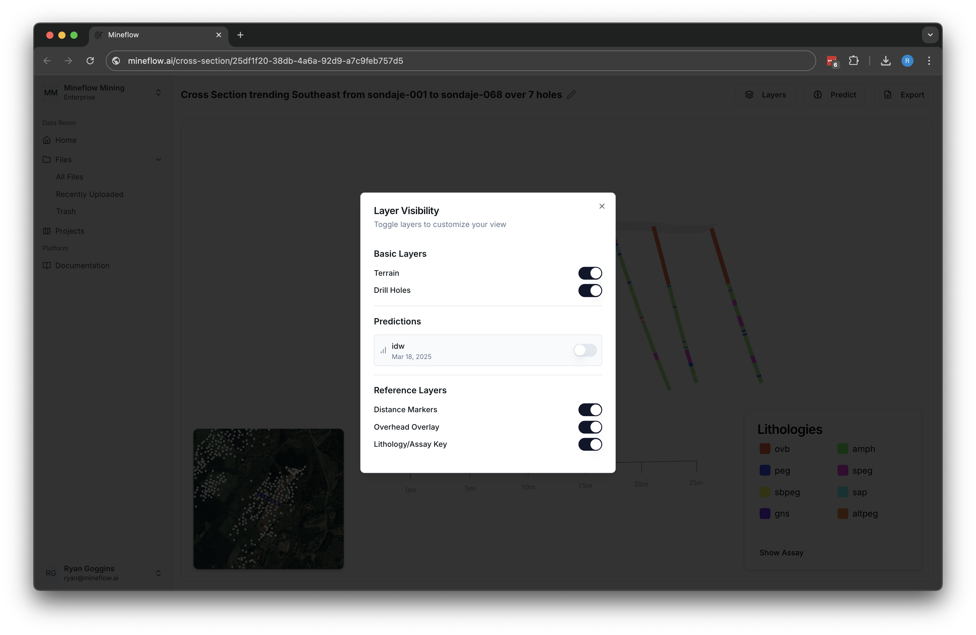Disable the Terrain layer toggle
The height and width of the screenshot is (635, 976).
coord(590,273)
